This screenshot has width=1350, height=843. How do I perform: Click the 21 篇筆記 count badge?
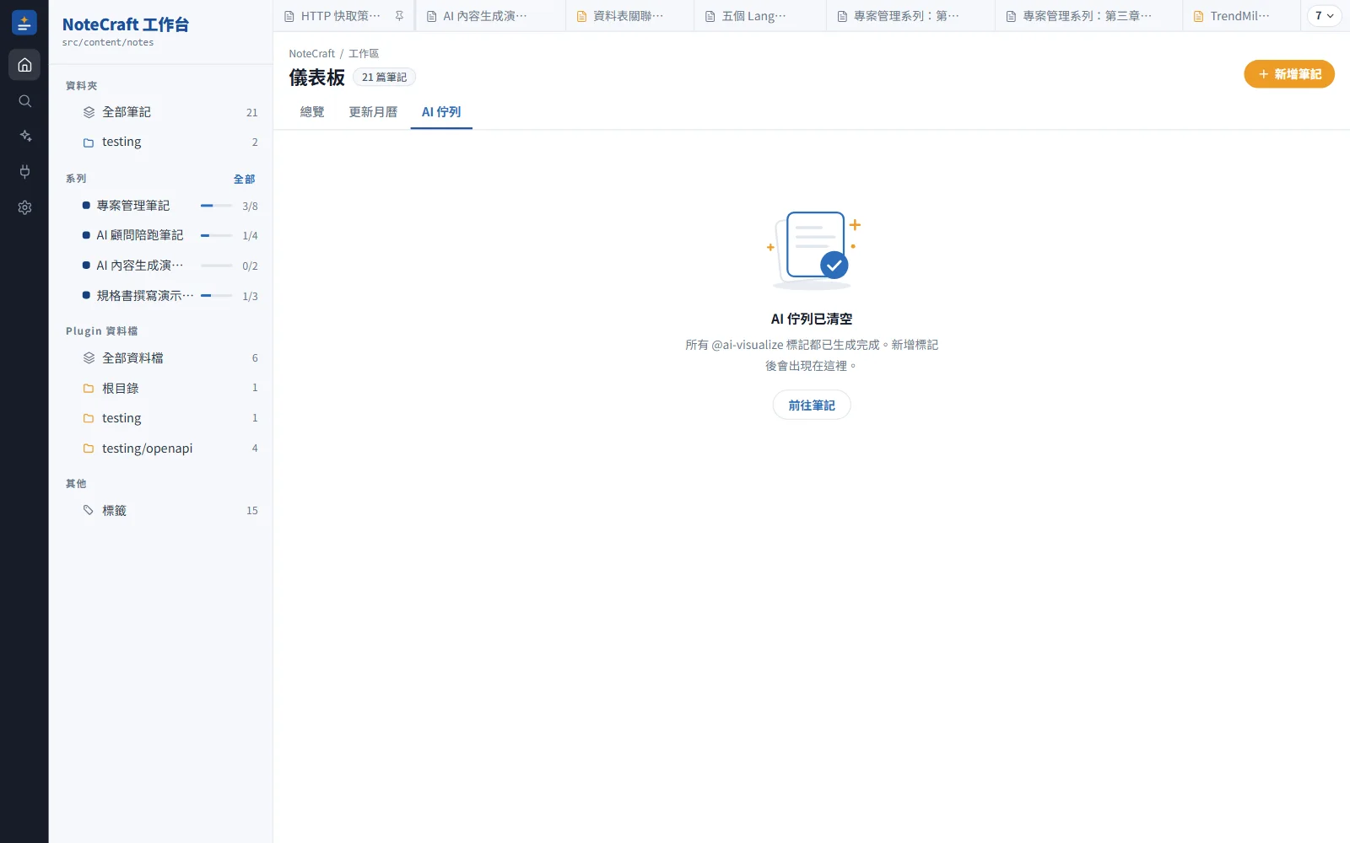coord(384,78)
